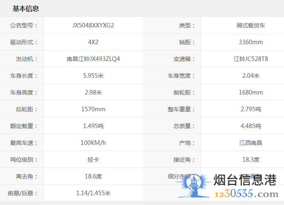The width and height of the screenshot is (284, 205).
Task: Click the drive type value 4X2
Action: (93, 42)
